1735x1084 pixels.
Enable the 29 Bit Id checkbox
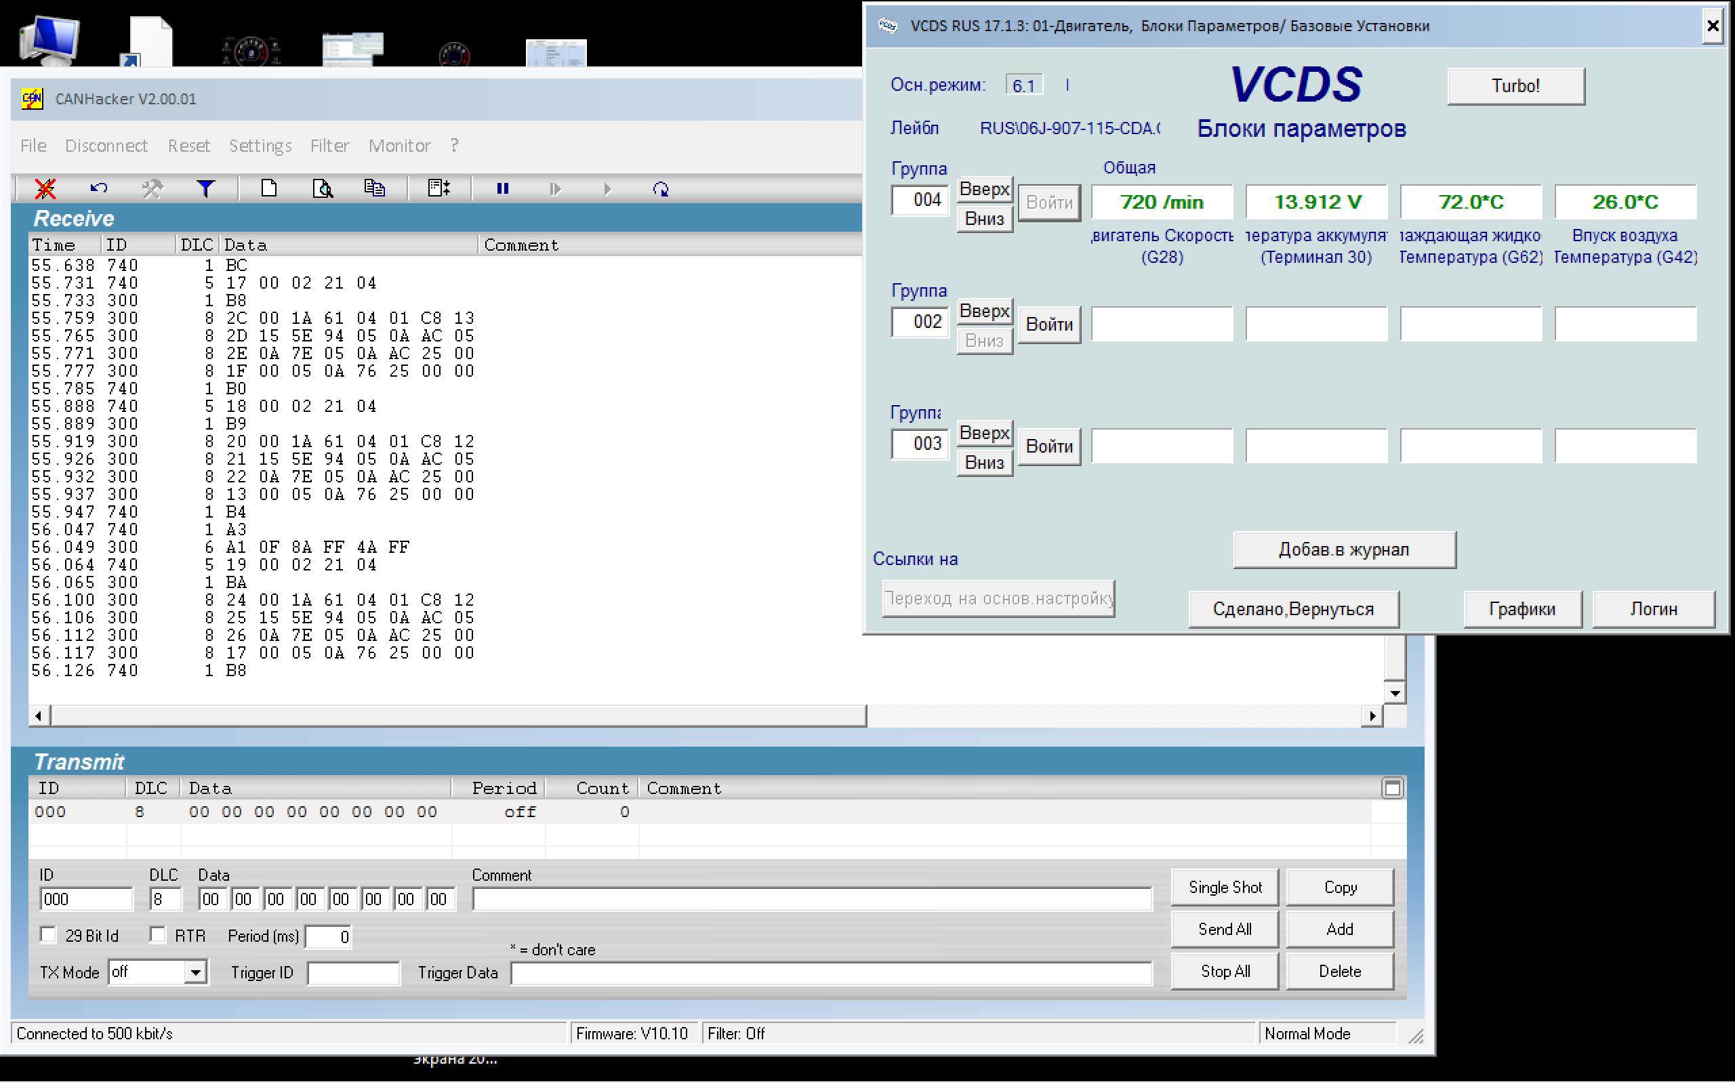[x=49, y=935]
